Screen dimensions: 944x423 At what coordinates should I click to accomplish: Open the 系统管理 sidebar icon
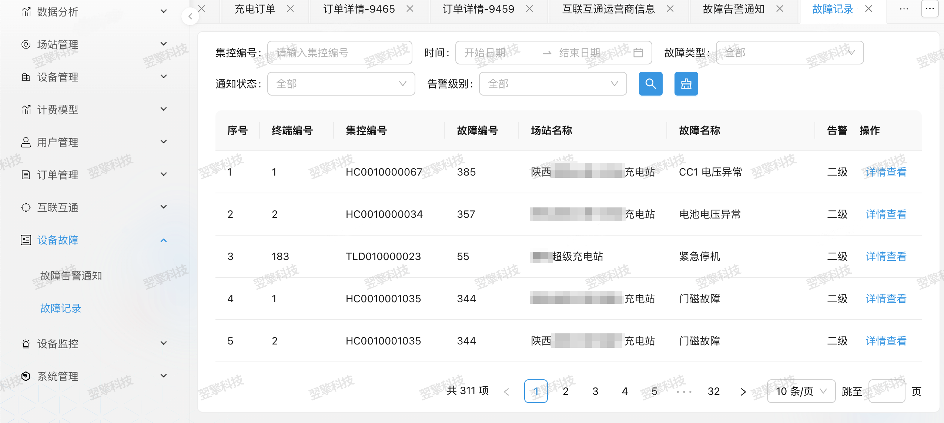point(26,376)
